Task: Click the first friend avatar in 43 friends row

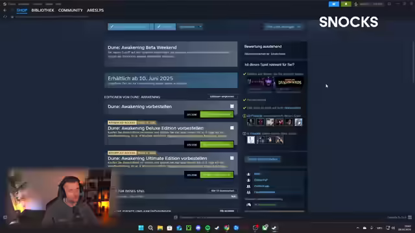Action: pos(251,122)
